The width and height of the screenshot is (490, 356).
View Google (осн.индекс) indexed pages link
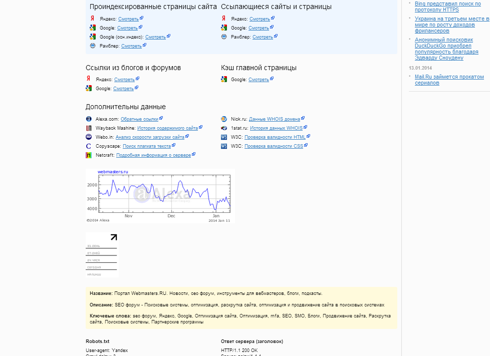(x=155, y=37)
